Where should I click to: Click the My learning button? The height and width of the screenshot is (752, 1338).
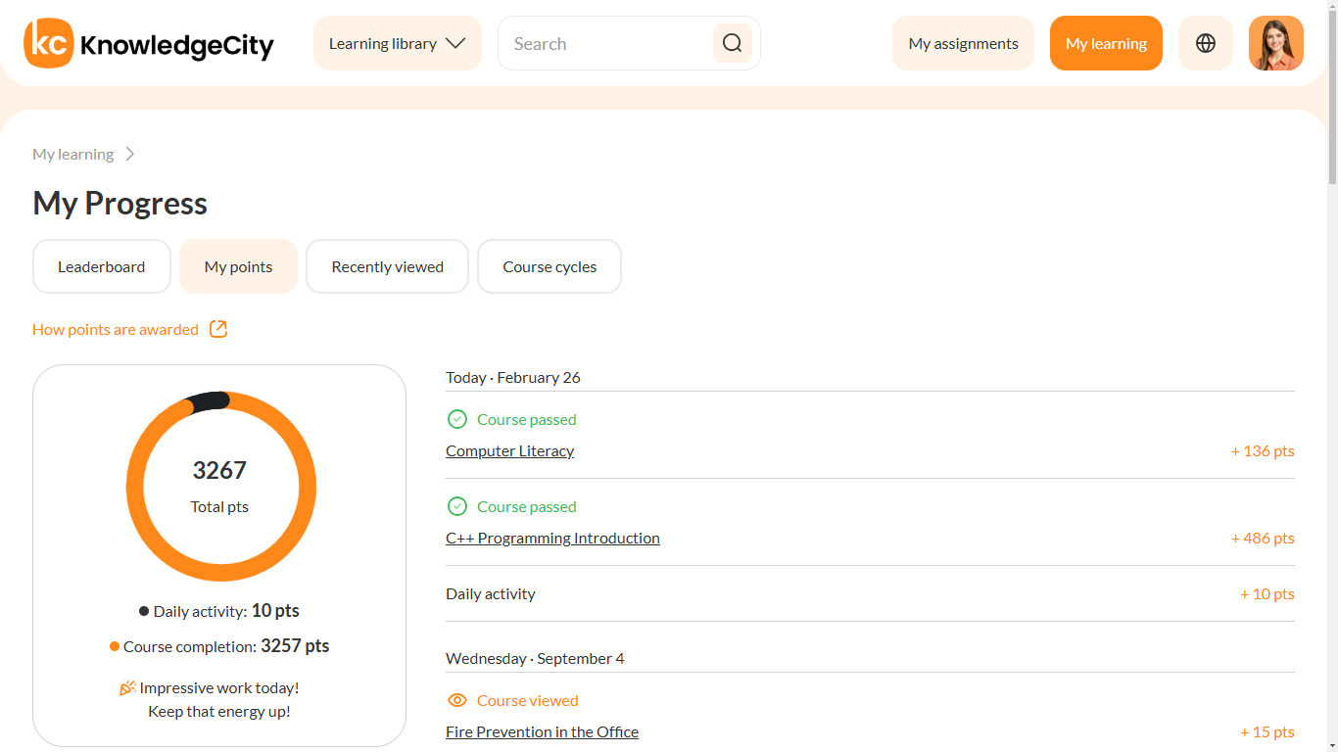point(1106,43)
